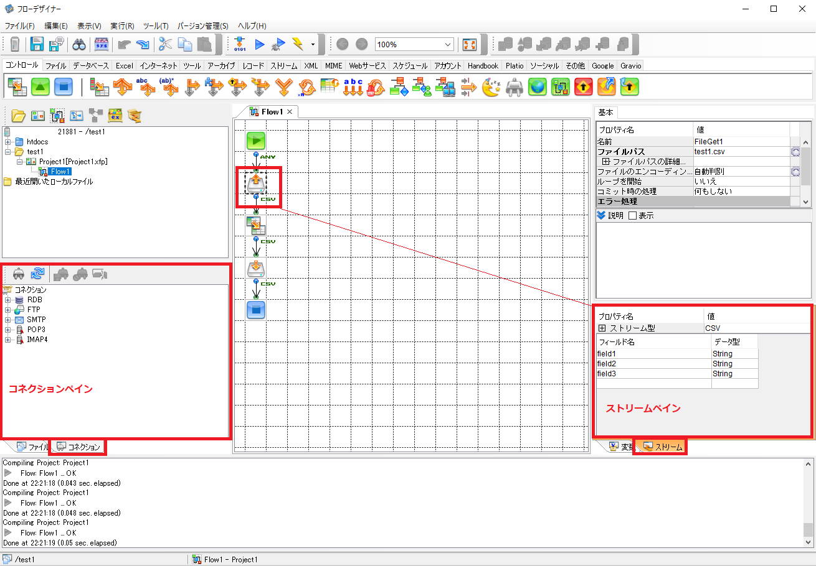
Task: Select 最近開いたローカルファイル in the tree
Action: [54, 182]
